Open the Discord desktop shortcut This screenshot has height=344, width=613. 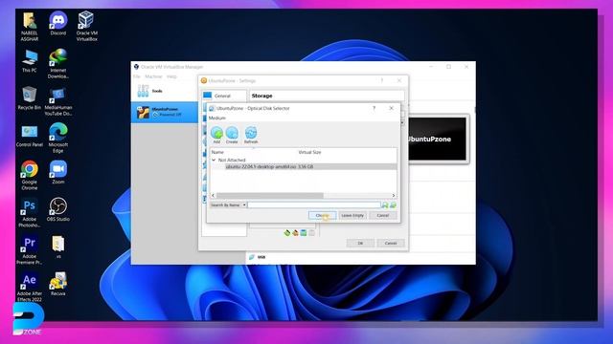58,24
